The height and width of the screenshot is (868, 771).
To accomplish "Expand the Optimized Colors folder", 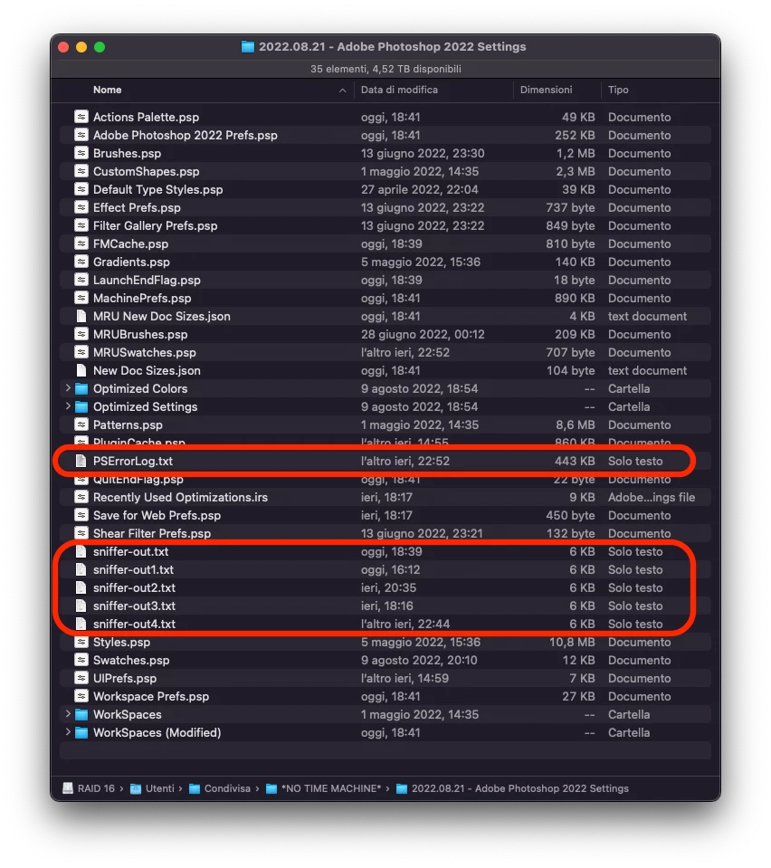I will (x=68, y=388).
